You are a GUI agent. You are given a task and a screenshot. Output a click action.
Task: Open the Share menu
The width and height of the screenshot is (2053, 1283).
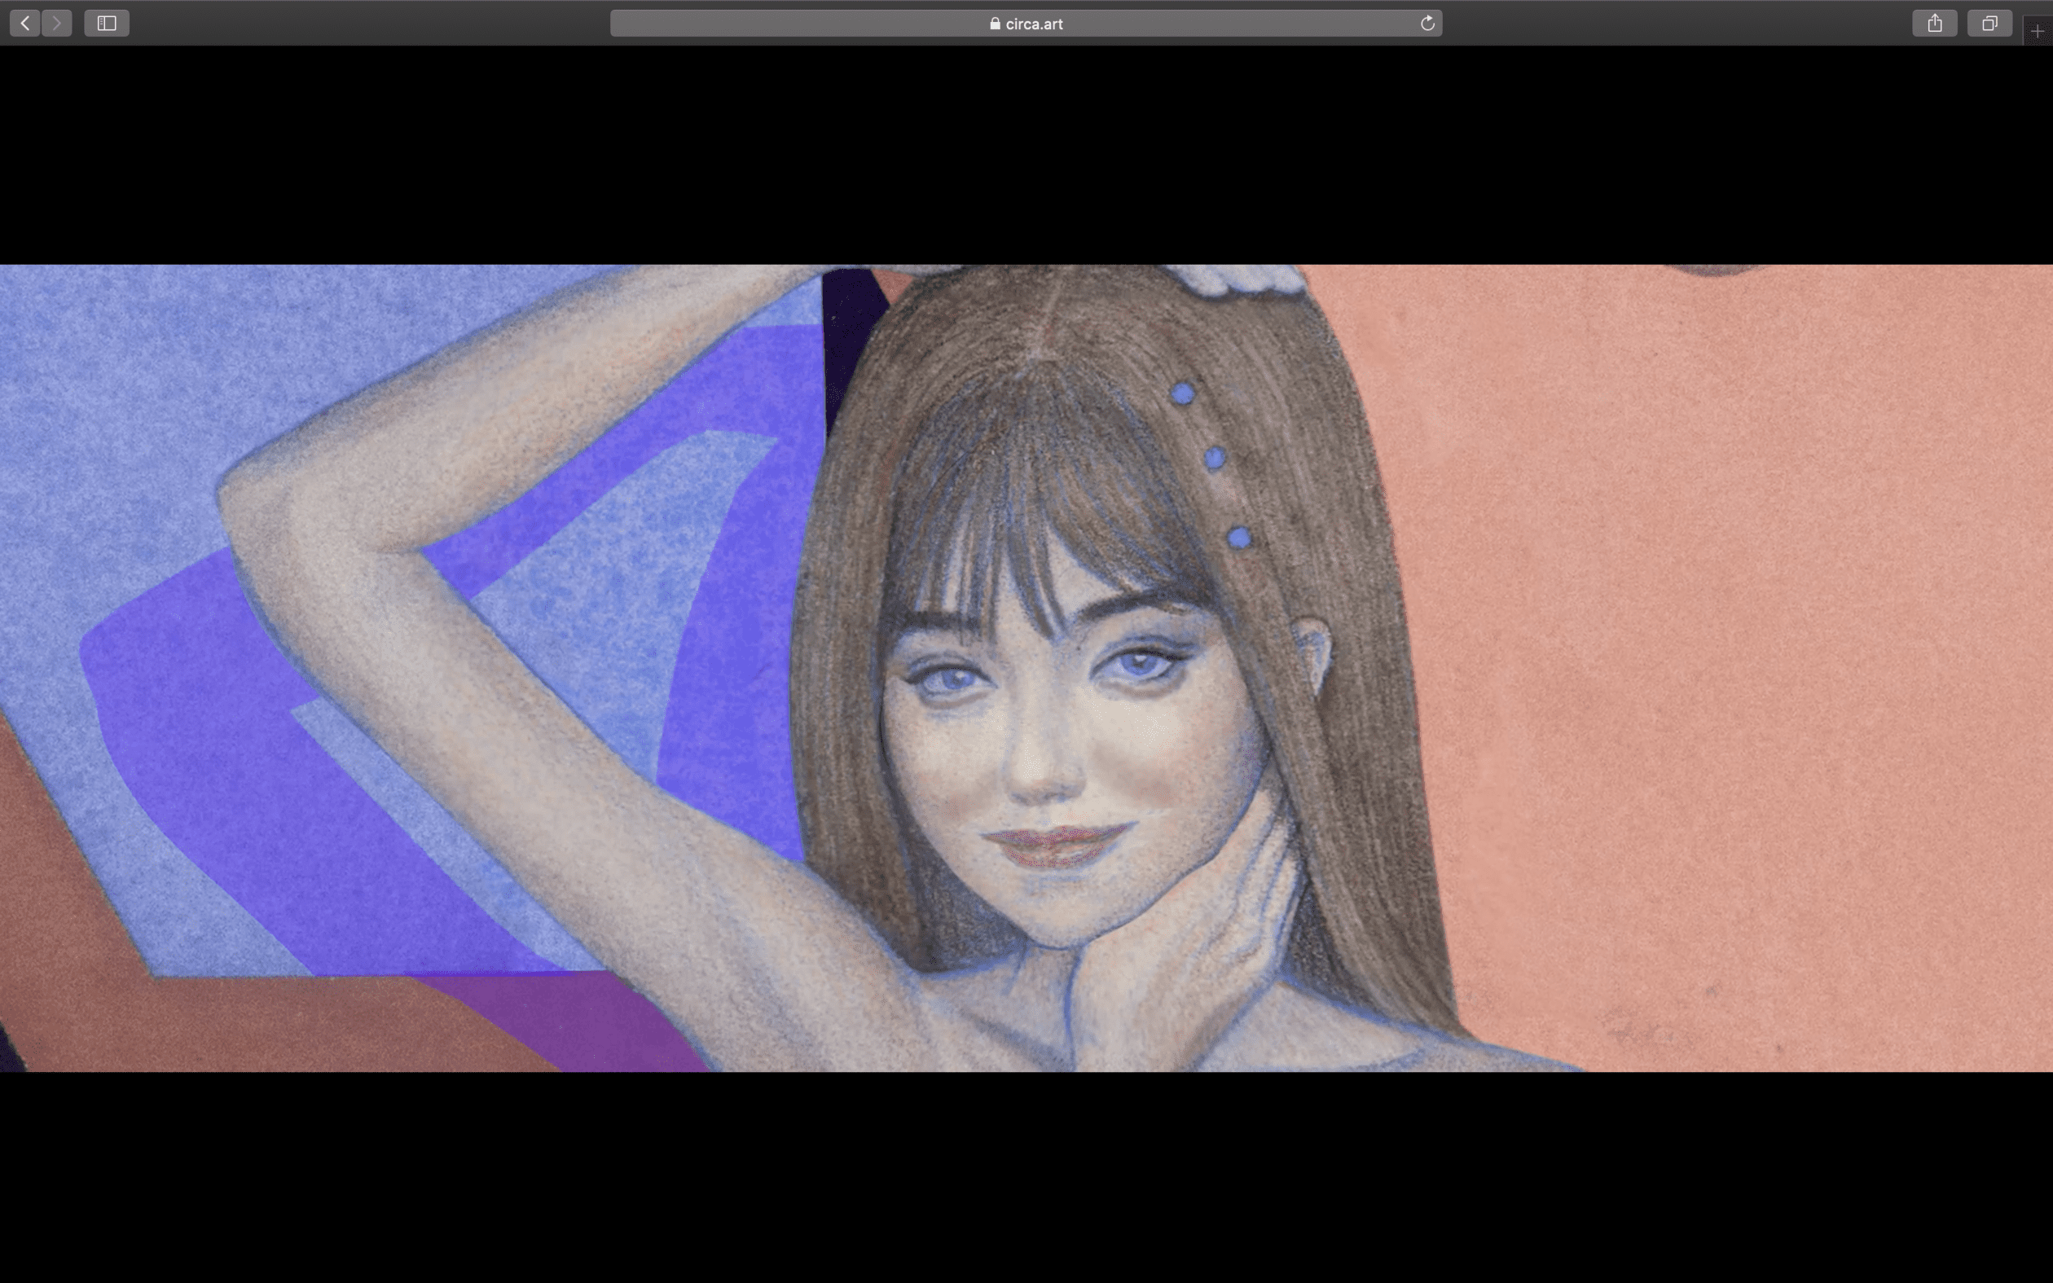[1934, 23]
